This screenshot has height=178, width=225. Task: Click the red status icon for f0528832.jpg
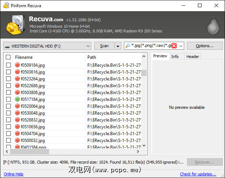pos(17,120)
